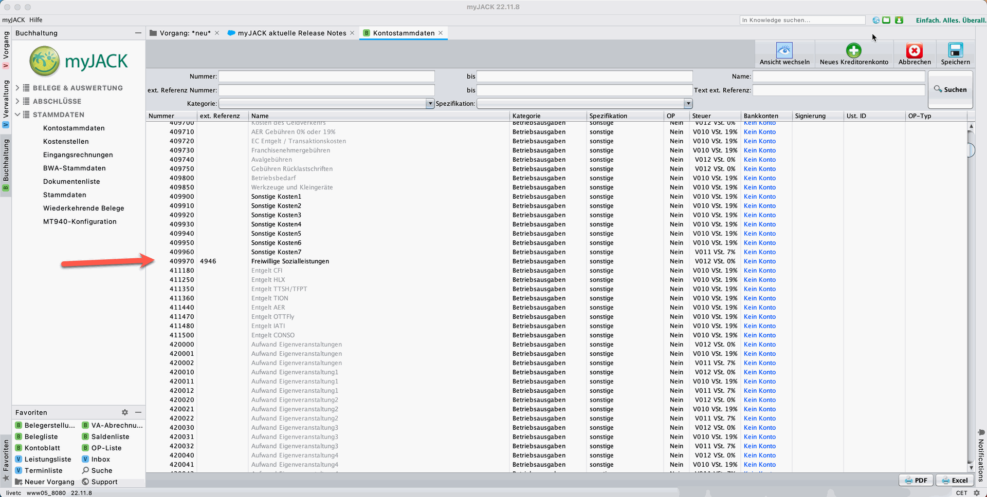987x497 pixels.
Task: Click the Suchen search button
Action: [x=950, y=89]
